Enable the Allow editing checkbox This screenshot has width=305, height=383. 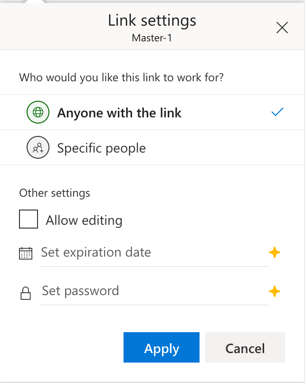point(29,220)
